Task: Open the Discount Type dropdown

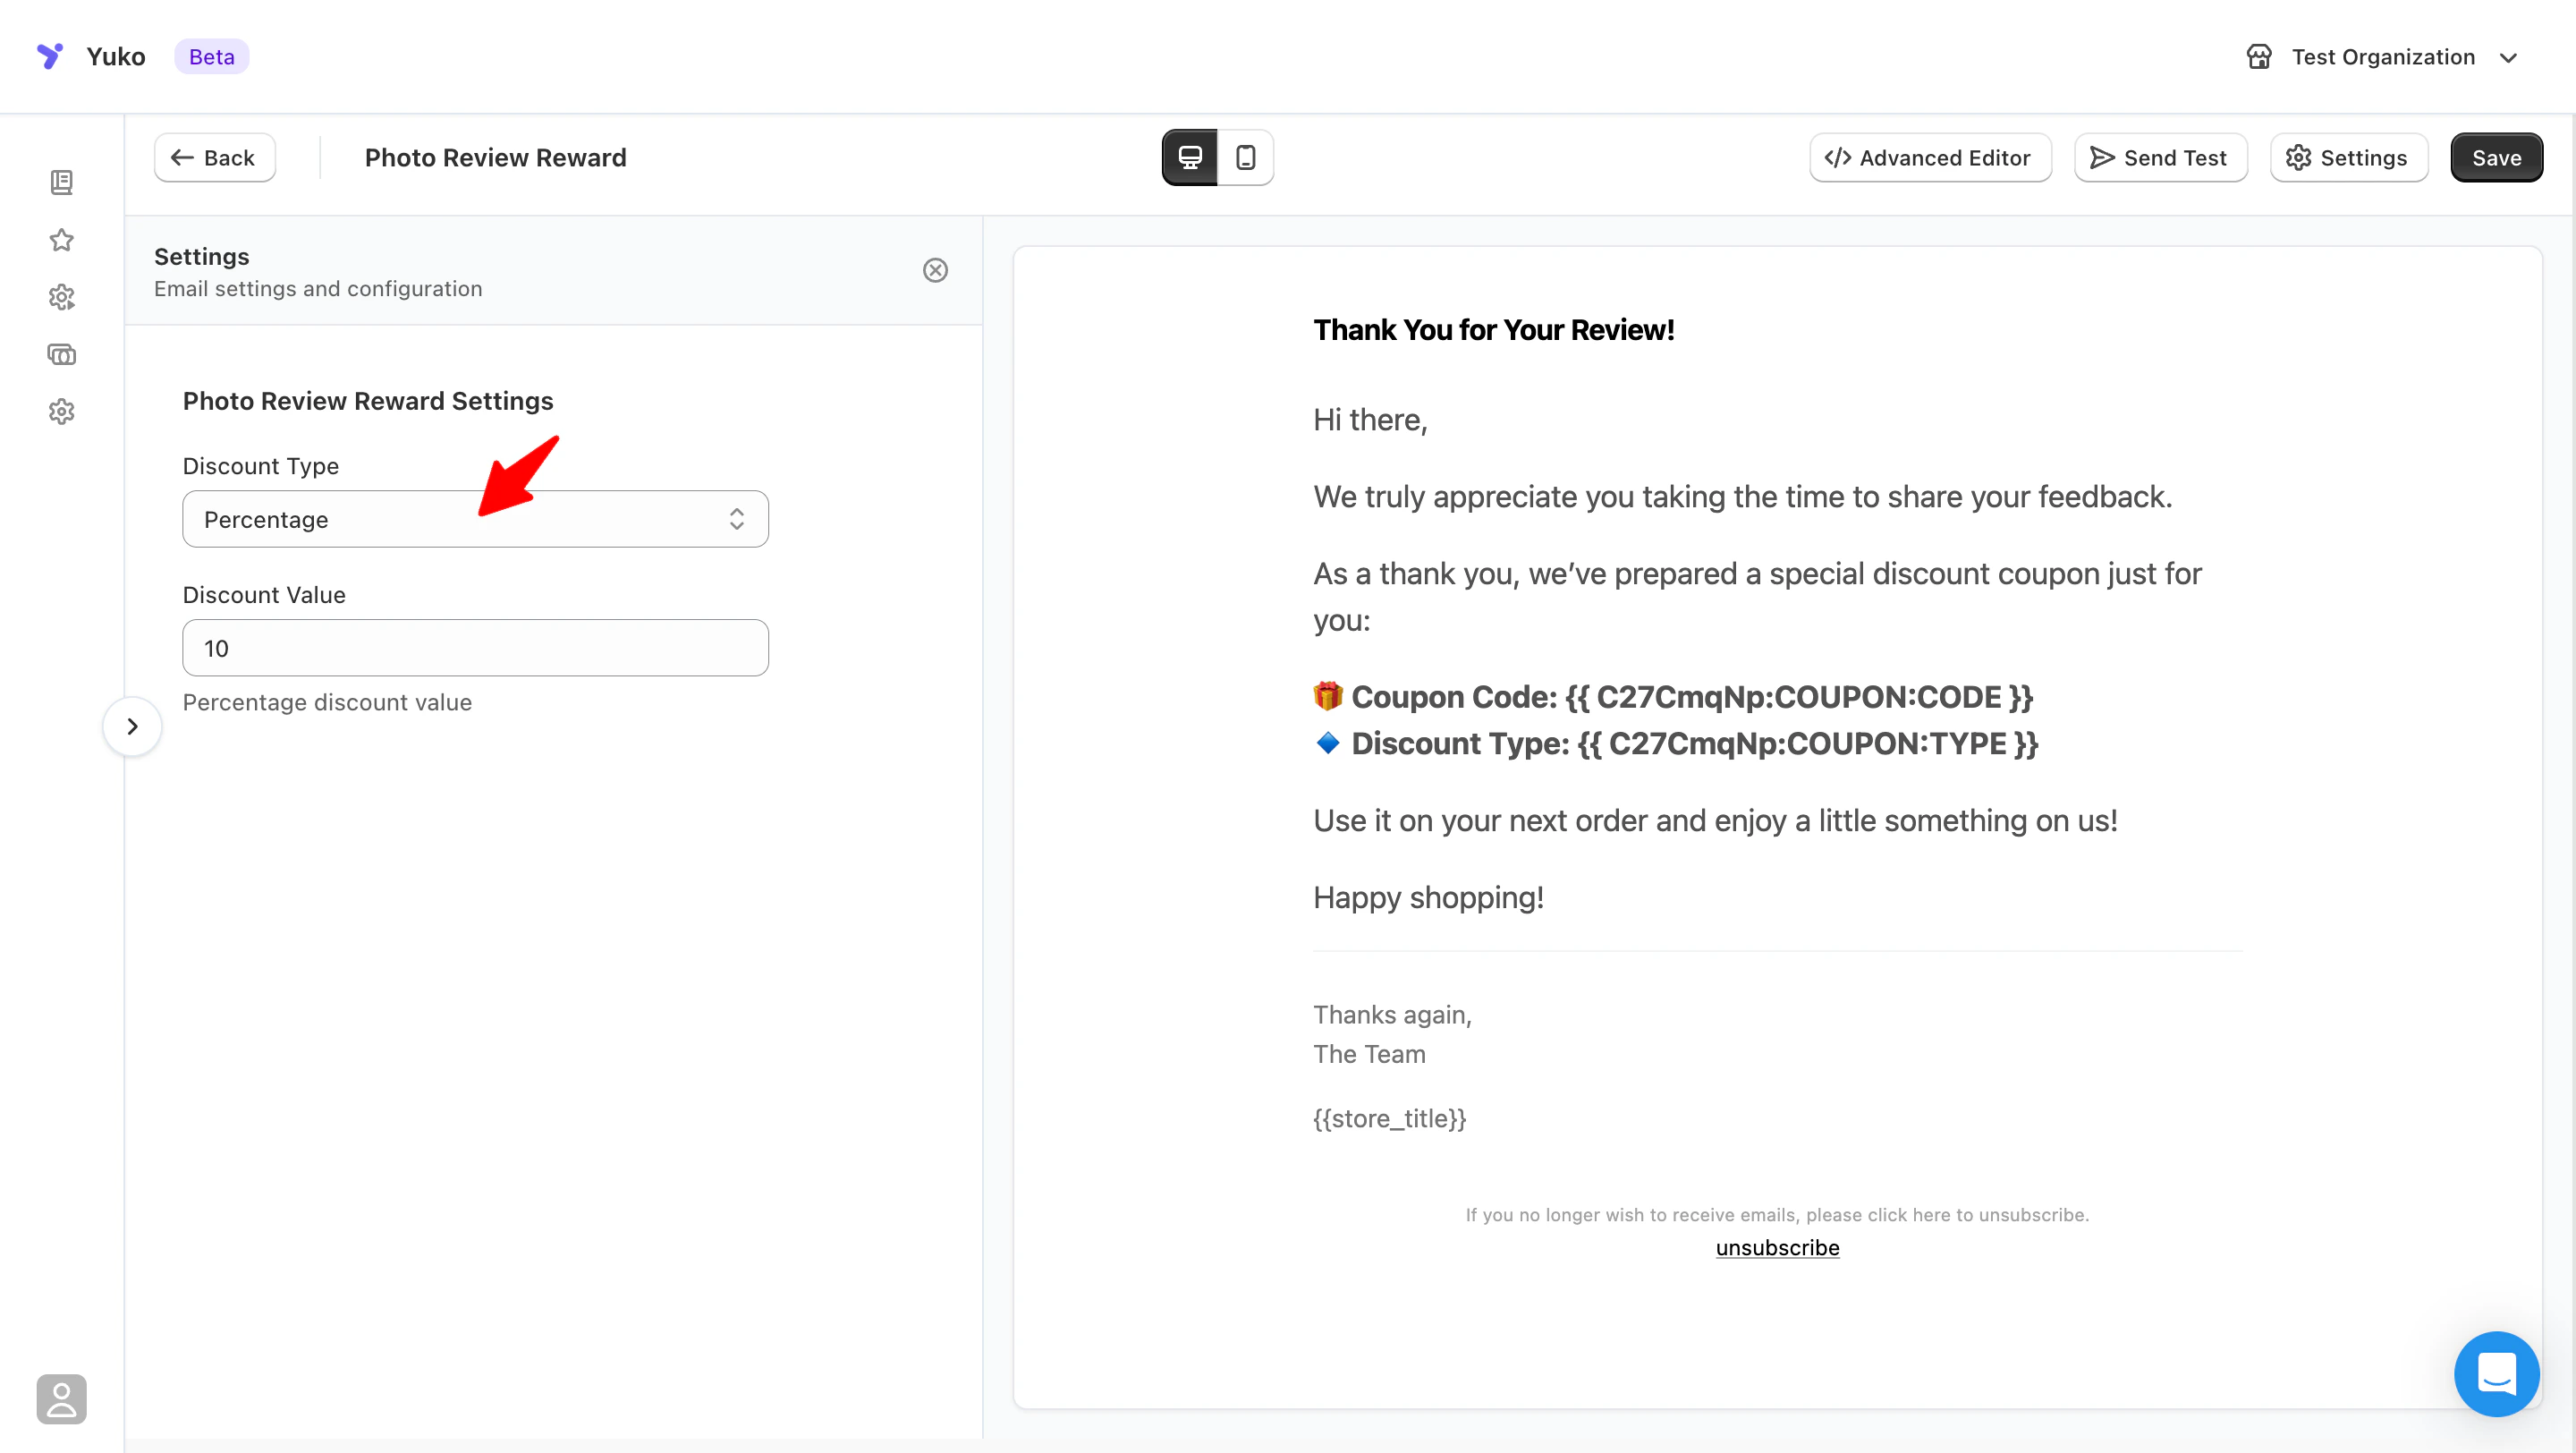Action: [x=475, y=519]
